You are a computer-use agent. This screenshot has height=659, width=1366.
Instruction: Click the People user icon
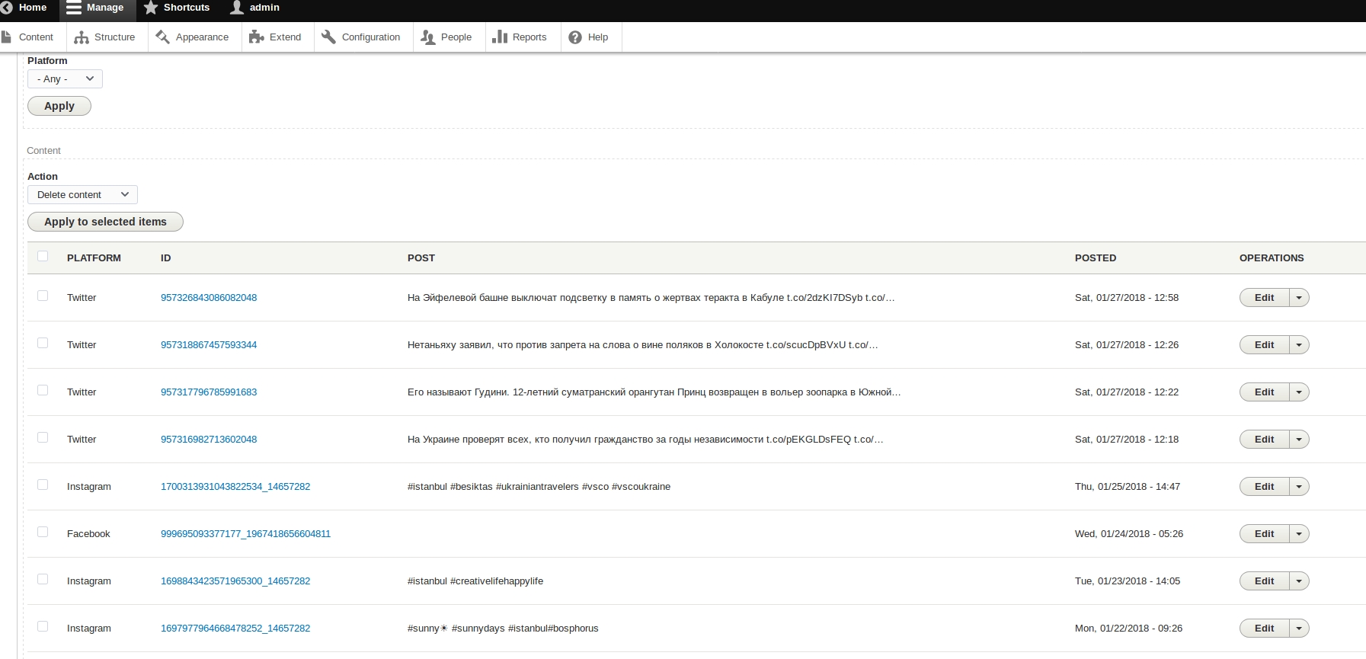pyautogui.click(x=428, y=37)
